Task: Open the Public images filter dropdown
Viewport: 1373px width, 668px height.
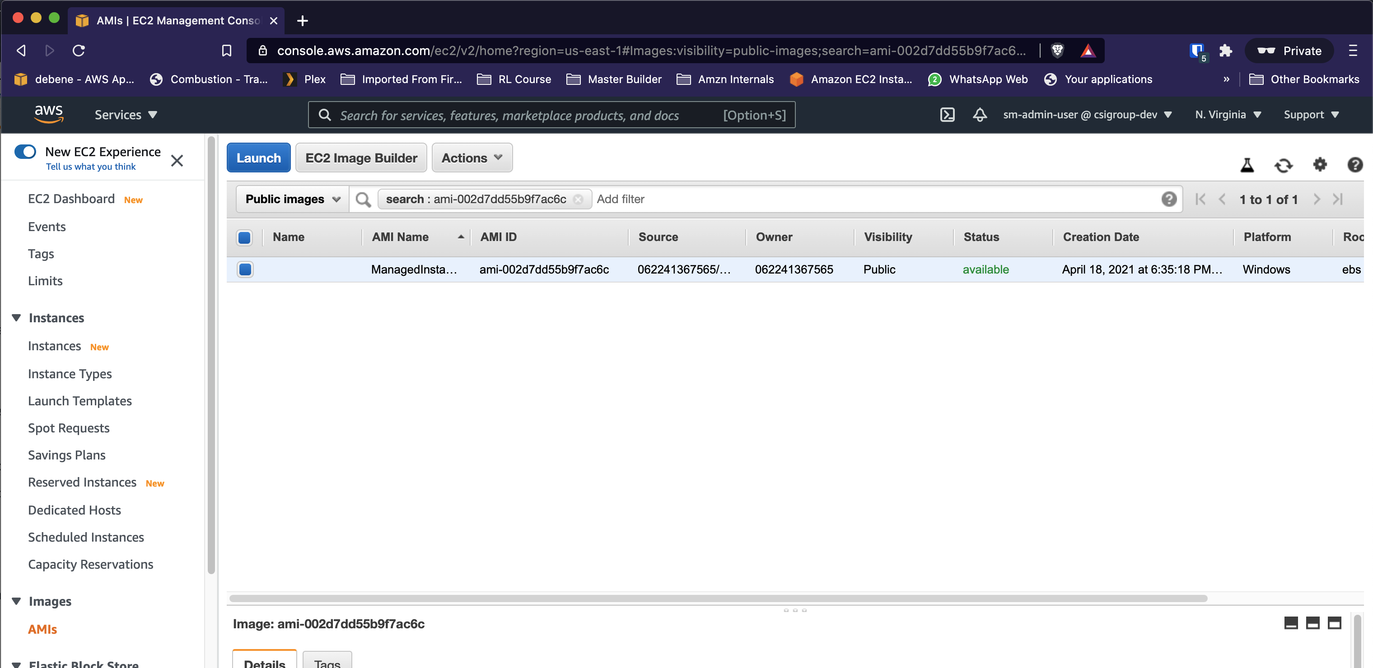Action: pos(293,199)
